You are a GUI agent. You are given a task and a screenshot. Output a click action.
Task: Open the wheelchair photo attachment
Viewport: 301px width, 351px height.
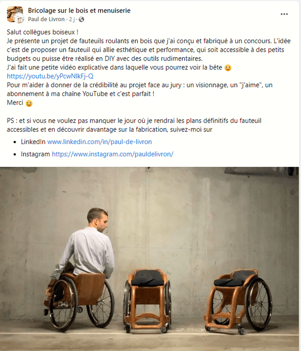pyautogui.click(x=149, y=259)
